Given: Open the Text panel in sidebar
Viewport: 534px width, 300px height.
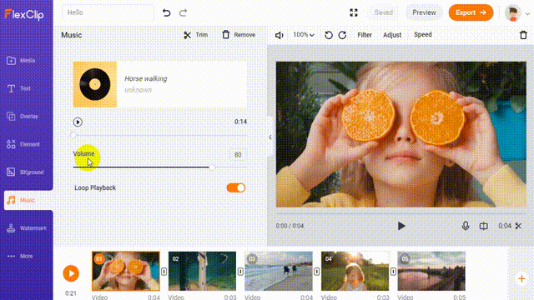Looking at the screenshot, I should click(x=18, y=88).
